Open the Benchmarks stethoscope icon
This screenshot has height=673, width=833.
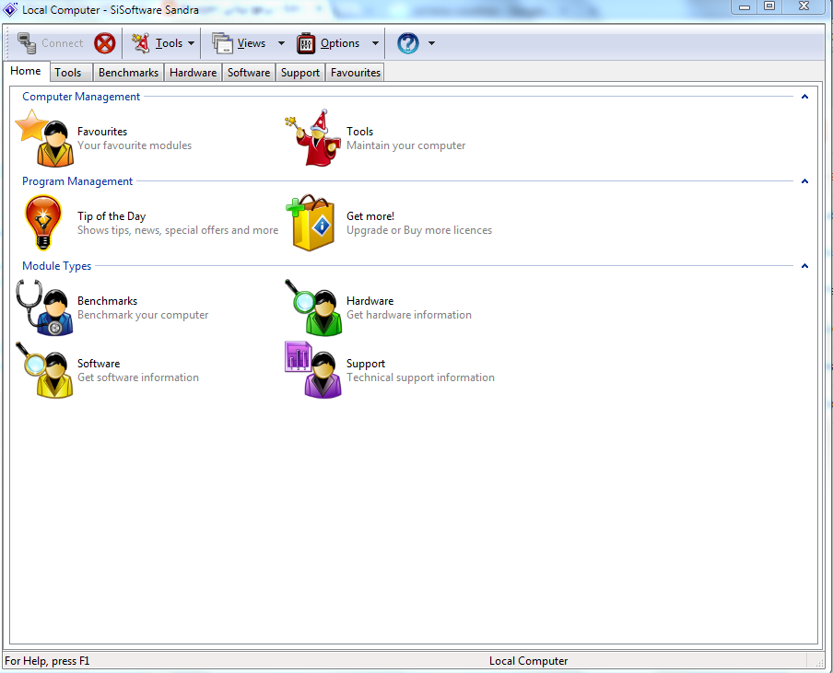tap(44, 307)
